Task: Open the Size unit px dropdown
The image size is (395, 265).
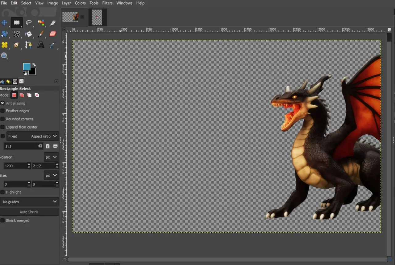Action: click(x=51, y=175)
